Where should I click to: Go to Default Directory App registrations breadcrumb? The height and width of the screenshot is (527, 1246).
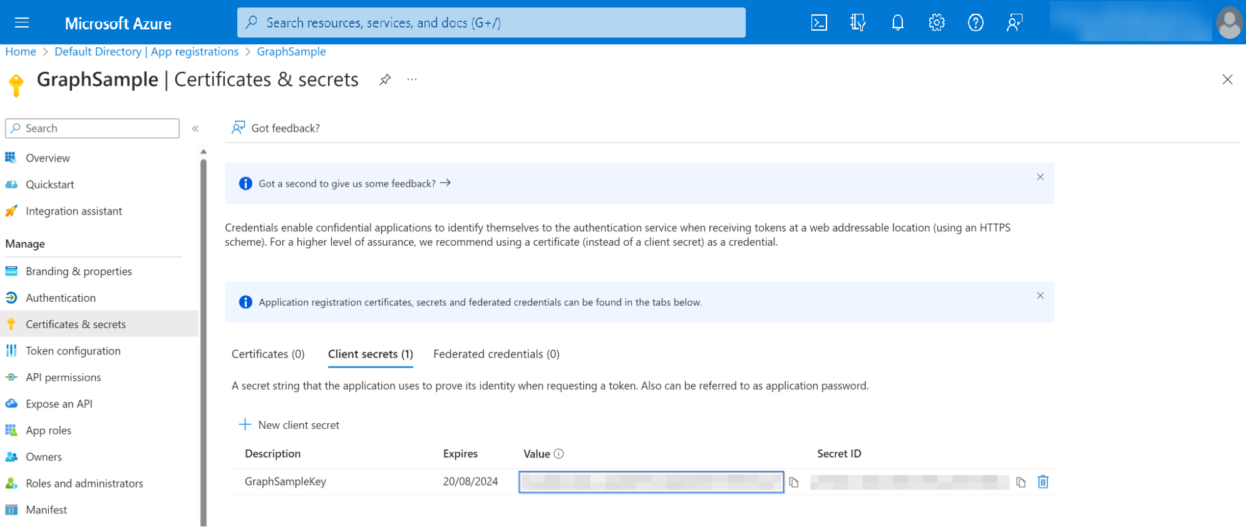click(x=146, y=51)
